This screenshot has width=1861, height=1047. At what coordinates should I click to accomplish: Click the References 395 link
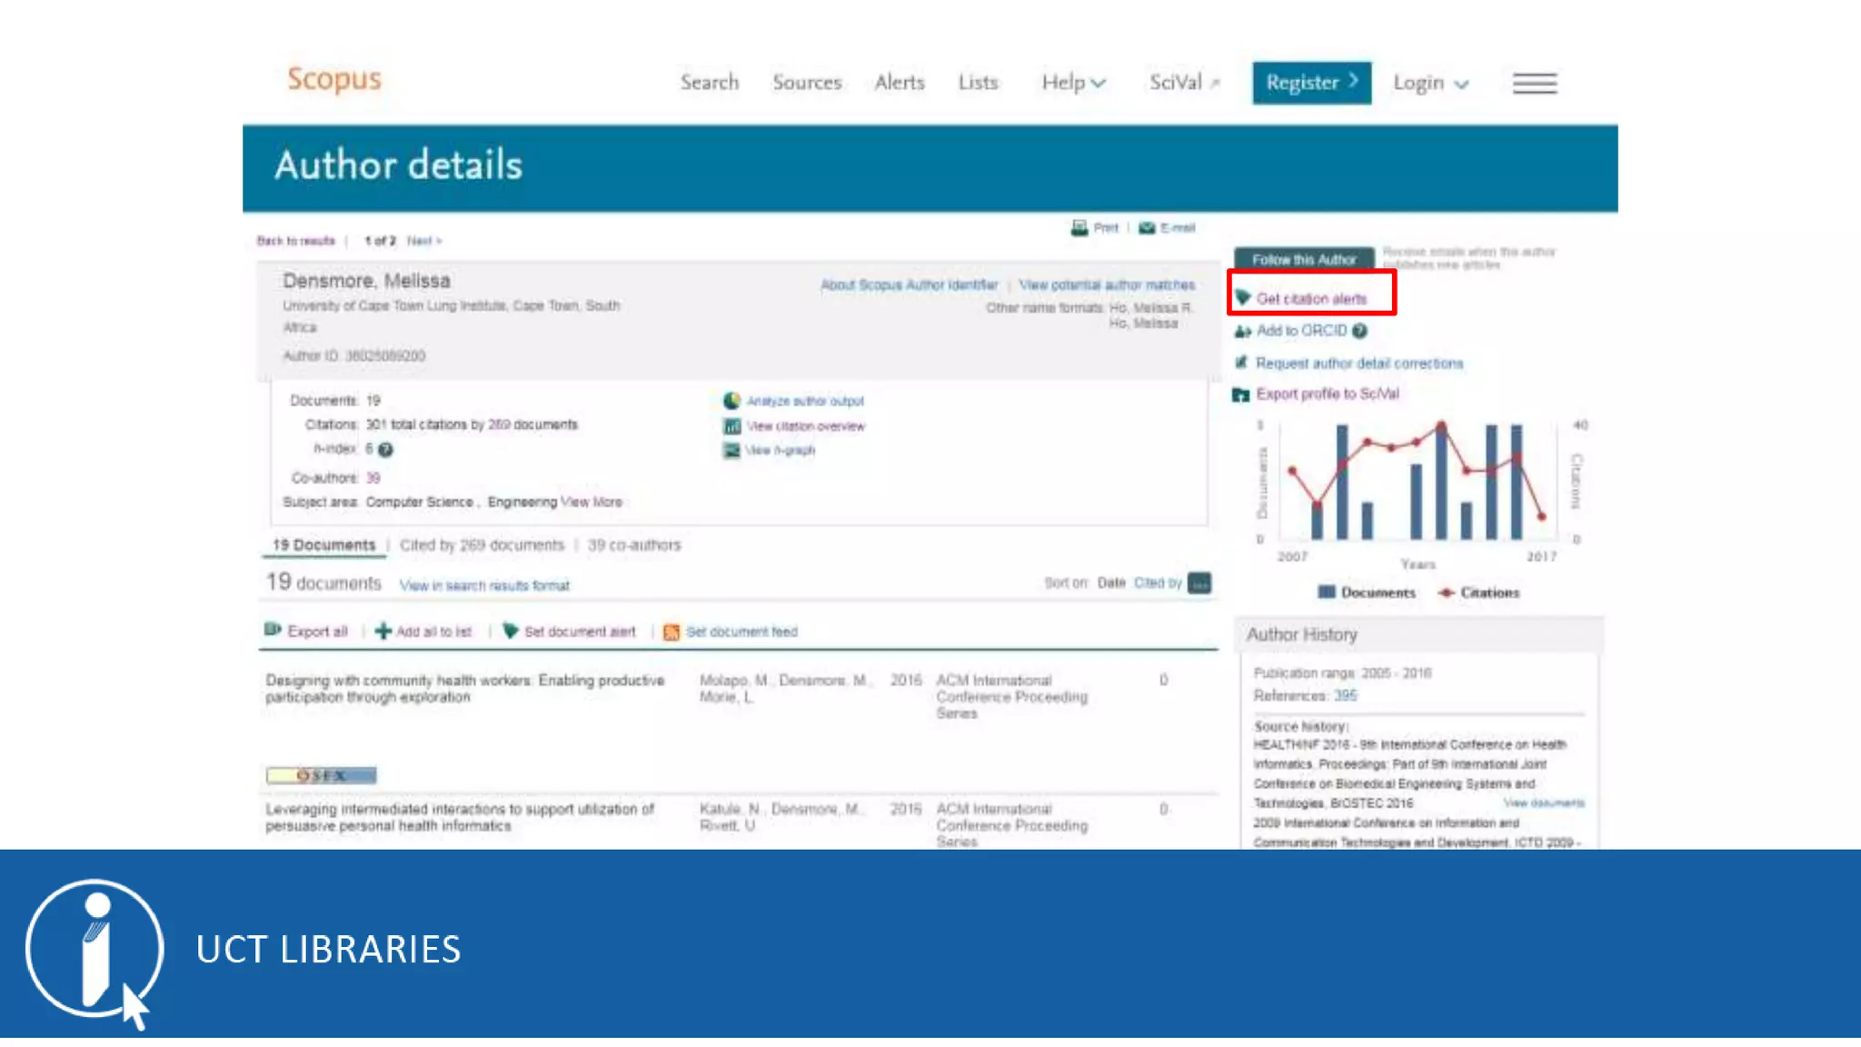1345,696
